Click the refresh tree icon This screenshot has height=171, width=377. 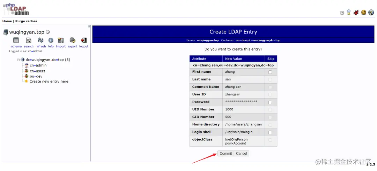(x=40, y=40)
